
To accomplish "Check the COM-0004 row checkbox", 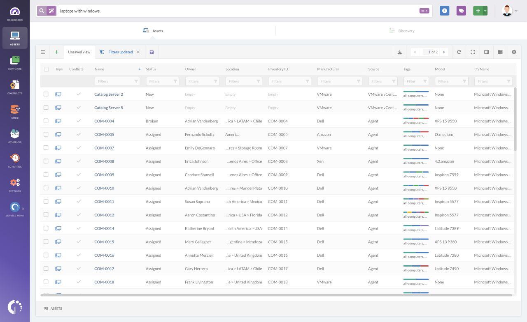I will pos(46,121).
